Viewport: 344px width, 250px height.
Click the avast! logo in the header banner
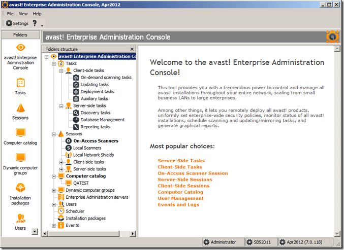[x=332, y=37]
